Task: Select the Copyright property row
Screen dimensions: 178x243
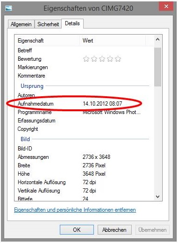Action: tap(84, 129)
